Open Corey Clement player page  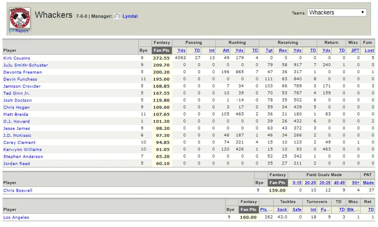coord(19,143)
